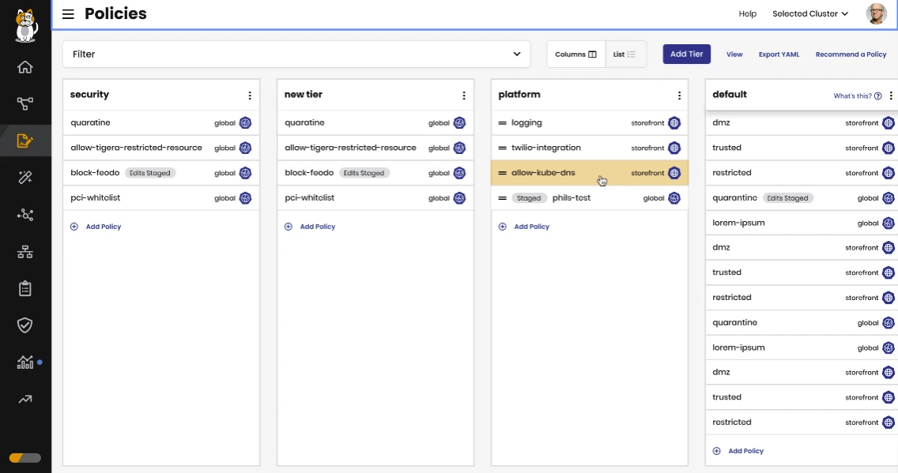
Task: Open the security tier options menu
Action: (250, 96)
